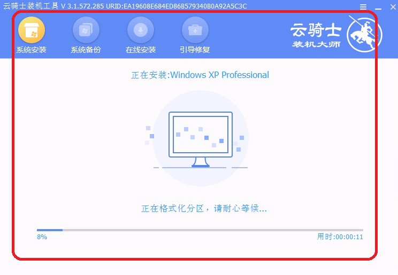398x275 pixels.
Task: Click the installation progress bar
Action: point(200,230)
